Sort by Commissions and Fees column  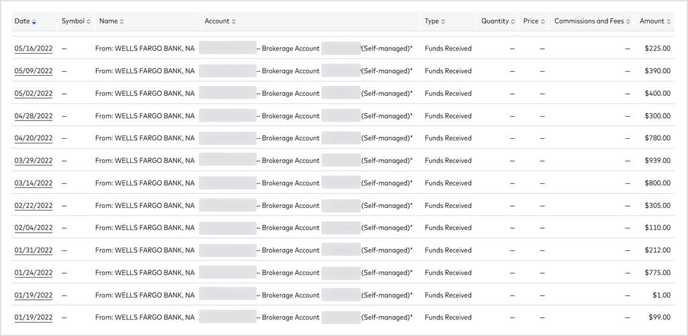tap(593, 21)
